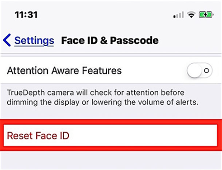Tap the blue back chevron arrow
This screenshot has width=222, height=170.
point(7,40)
